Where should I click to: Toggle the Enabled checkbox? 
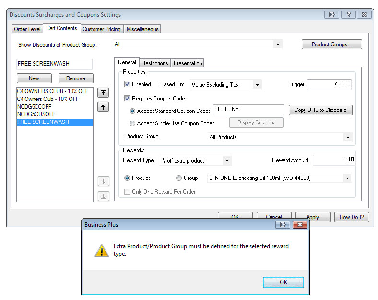tap(128, 84)
